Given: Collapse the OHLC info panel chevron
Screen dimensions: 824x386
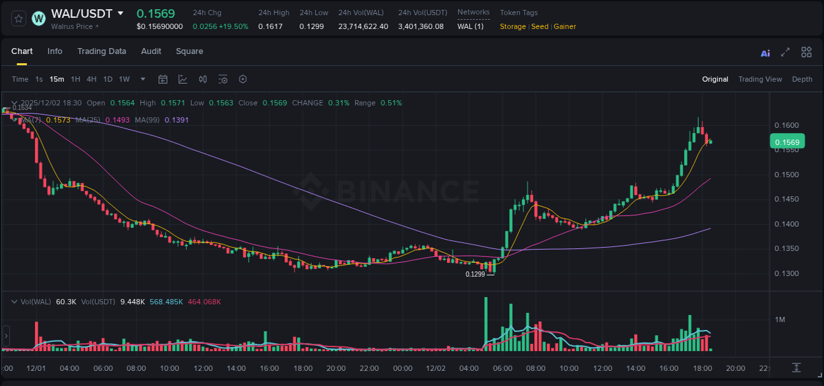Looking at the screenshot, I should click(13, 103).
